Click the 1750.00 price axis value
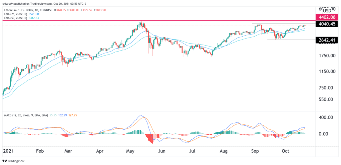 tap(328, 56)
